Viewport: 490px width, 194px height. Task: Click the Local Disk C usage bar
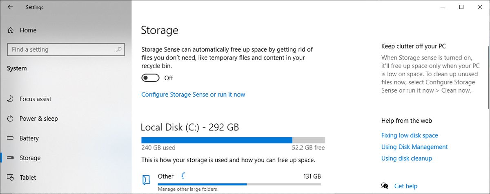[x=233, y=140]
